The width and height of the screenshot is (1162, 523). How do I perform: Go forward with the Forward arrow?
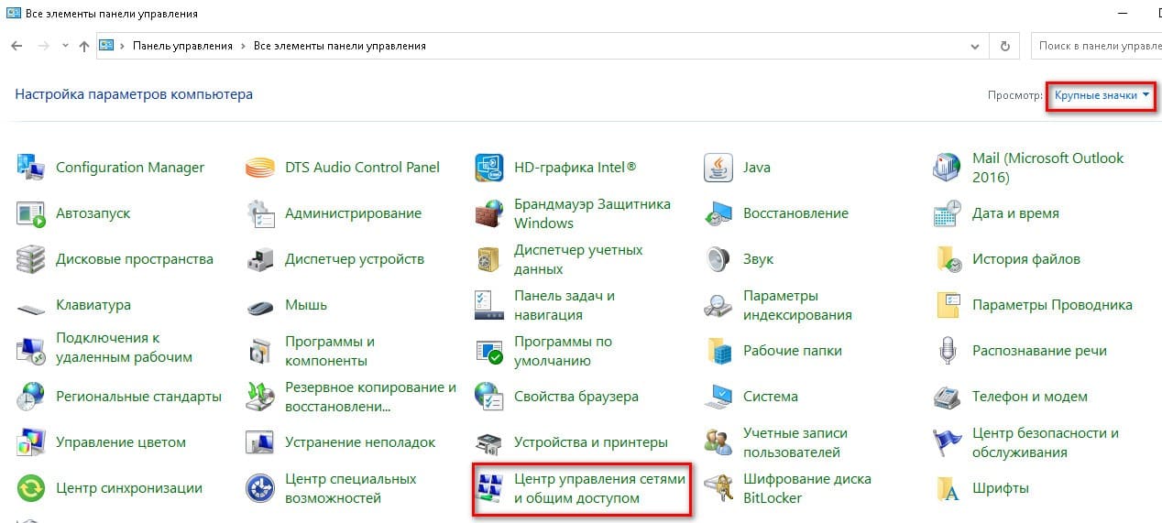pos(43,46)
